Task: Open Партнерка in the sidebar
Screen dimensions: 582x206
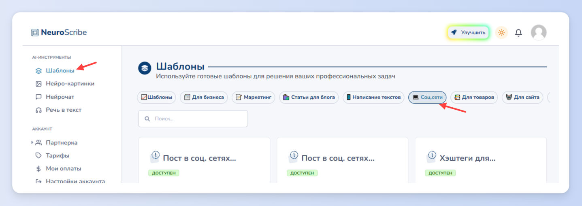Action: pos(62,142)
